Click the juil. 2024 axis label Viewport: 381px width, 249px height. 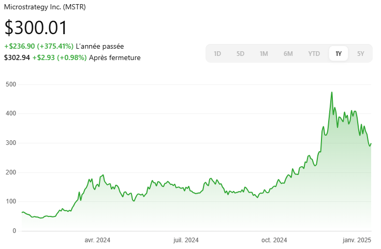click(186, 240)
